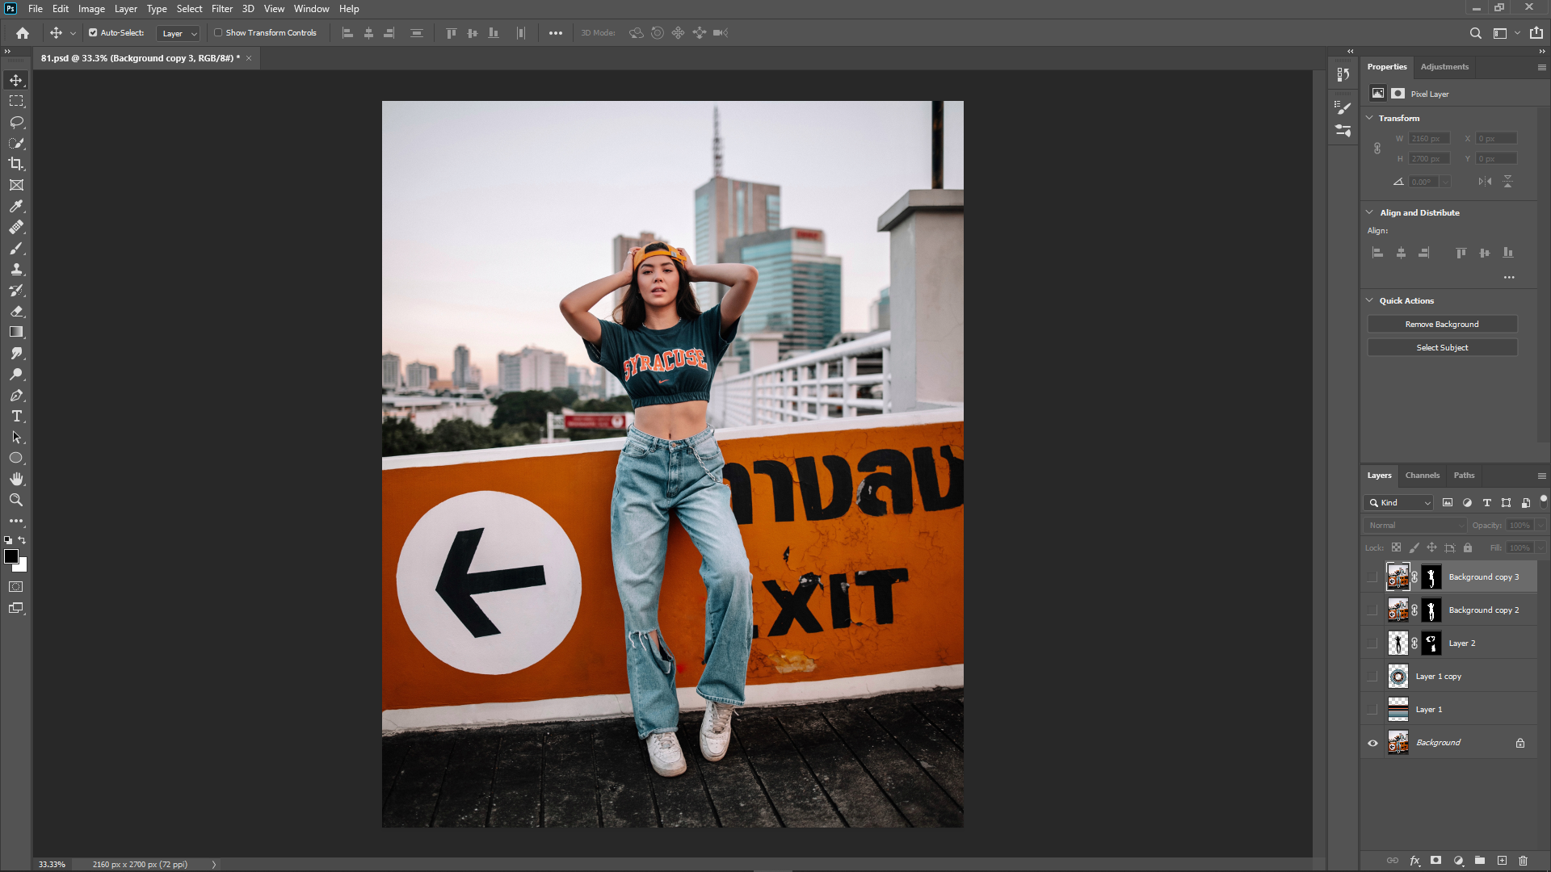The width and height of the screenshot is (1551, 872).
Task: Click the Create new layer icon
Action: [1502, 861]
